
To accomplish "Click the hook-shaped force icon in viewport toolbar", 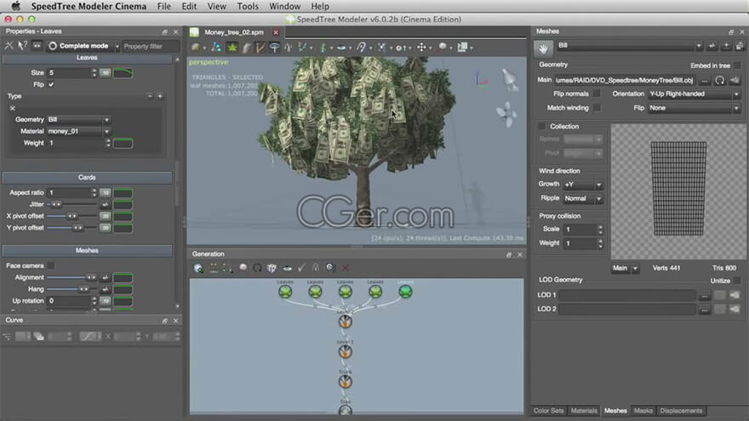I will click(x=362, y=48).
